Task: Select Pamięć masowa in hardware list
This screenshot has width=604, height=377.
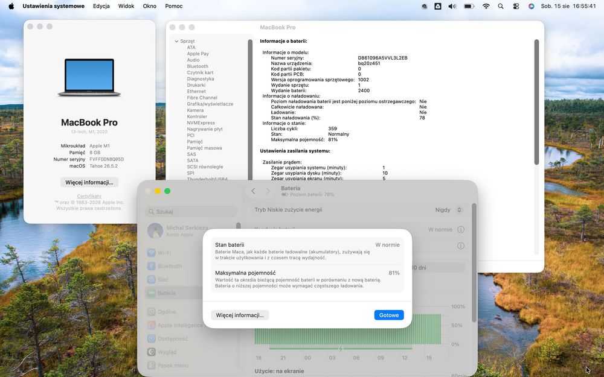Action: point(204,148)
